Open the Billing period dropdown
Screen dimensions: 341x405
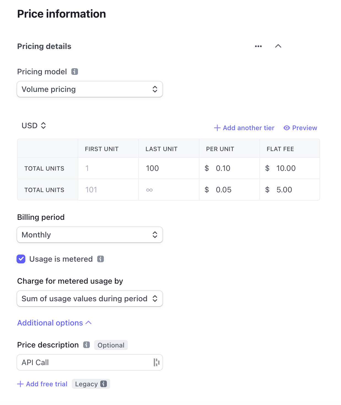tap(90, 235)
